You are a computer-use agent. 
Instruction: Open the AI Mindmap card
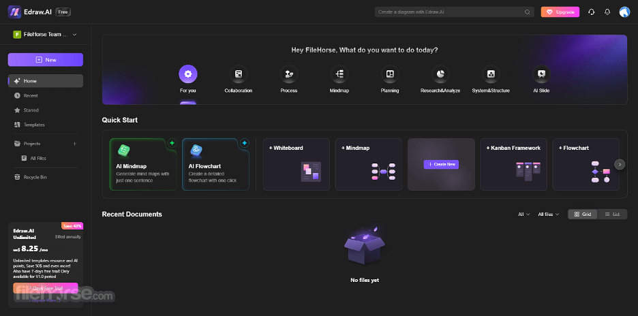pyautogui.click(x=143, y=164)
